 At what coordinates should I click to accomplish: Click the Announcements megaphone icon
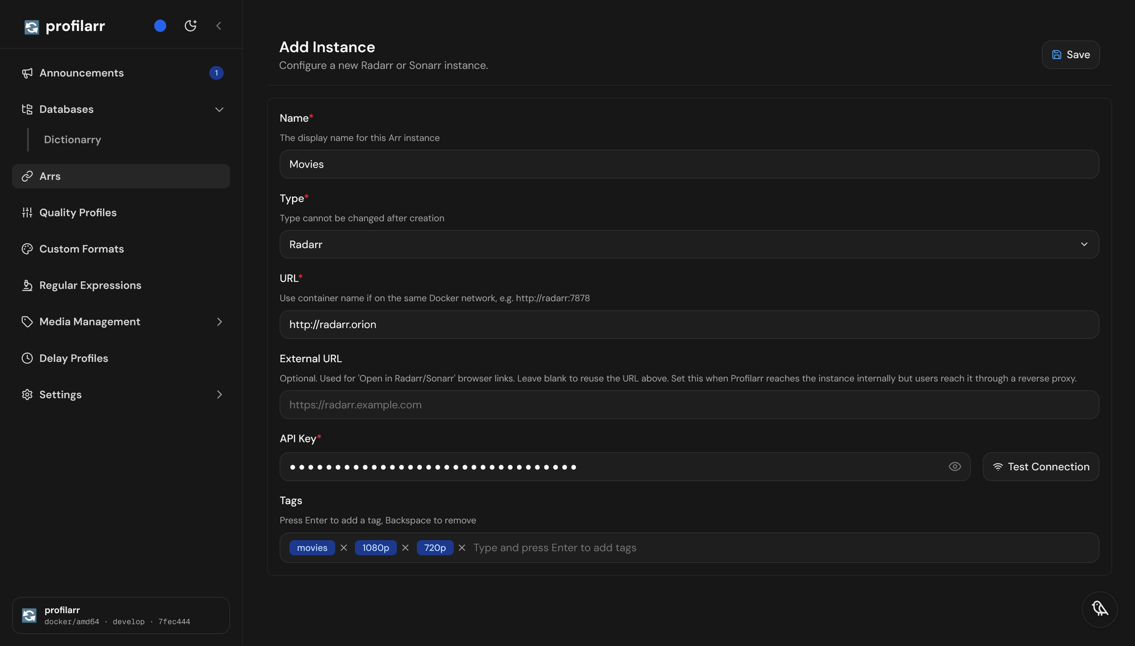click(27, 73)
